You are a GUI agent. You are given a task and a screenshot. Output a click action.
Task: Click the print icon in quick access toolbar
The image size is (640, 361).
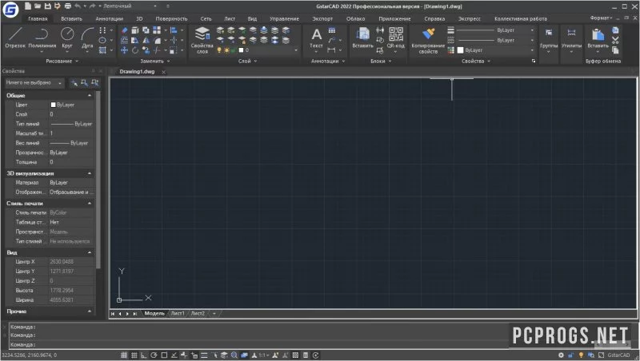click(68, 6)
